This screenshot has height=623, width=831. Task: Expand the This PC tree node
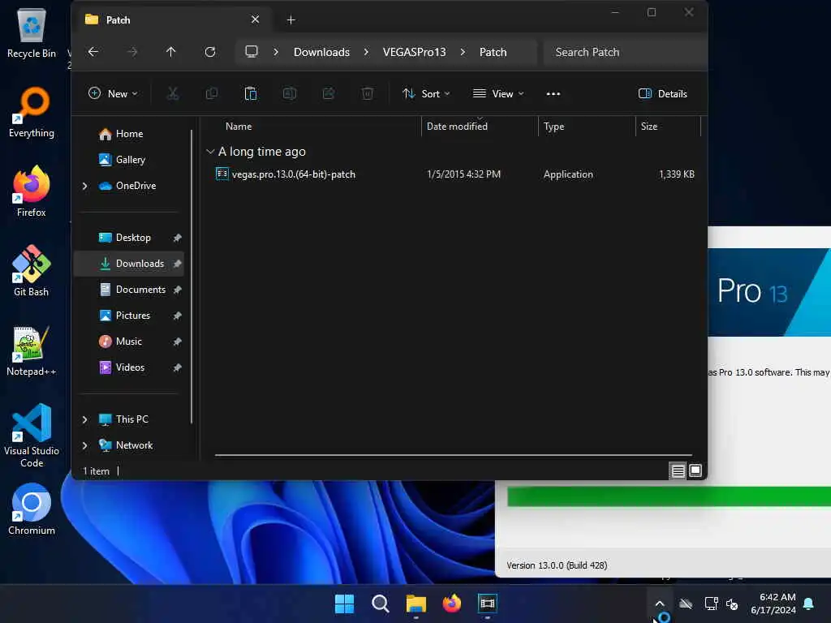(84, 419)
